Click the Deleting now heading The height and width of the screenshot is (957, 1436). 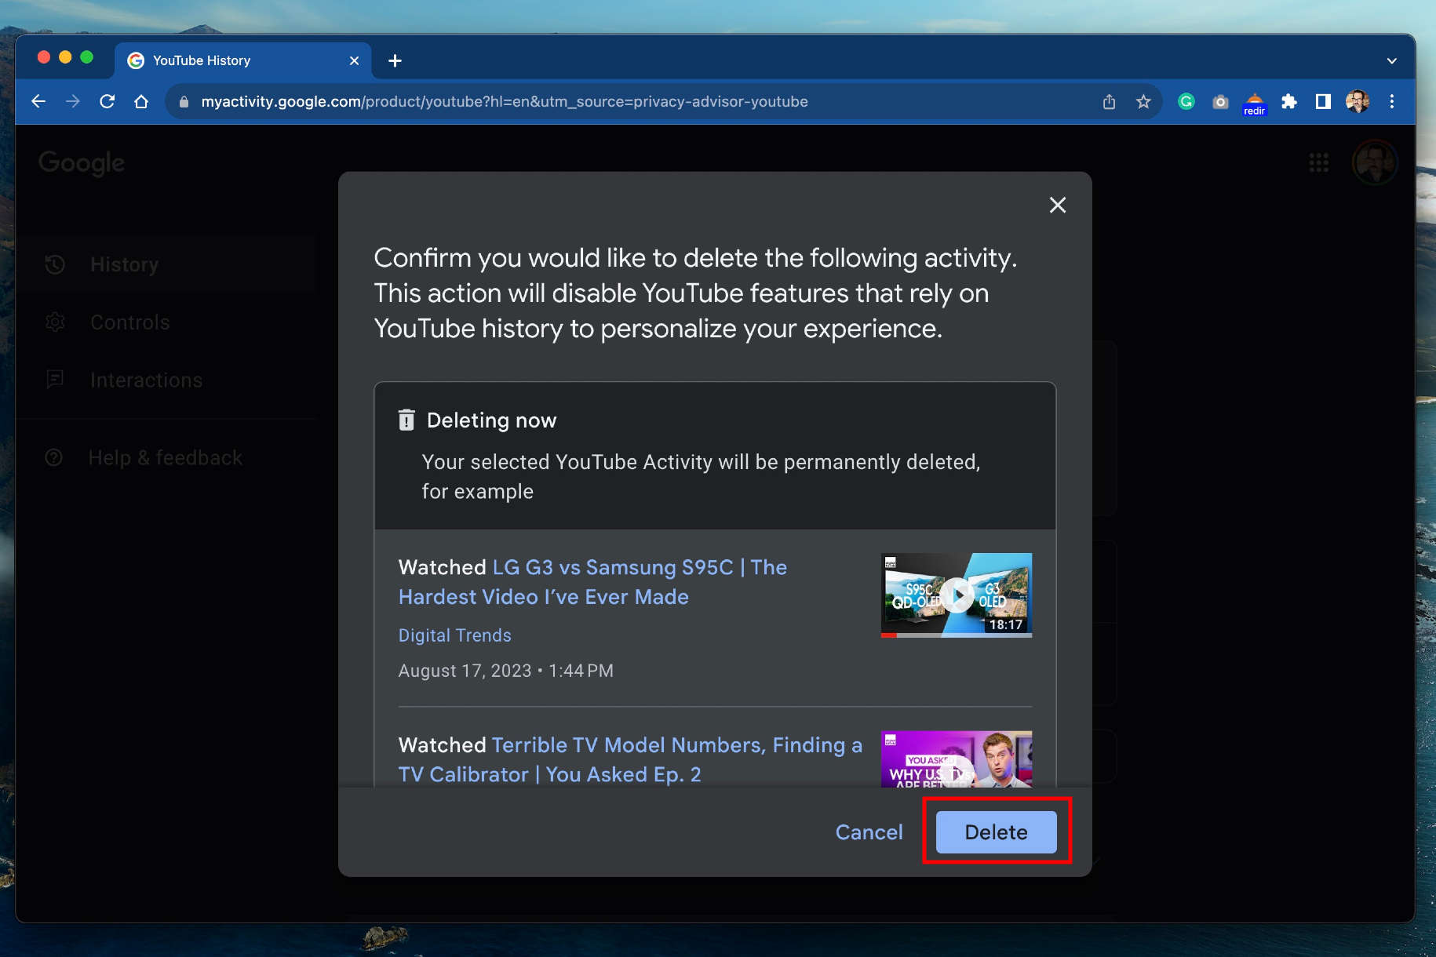[491, 420]
